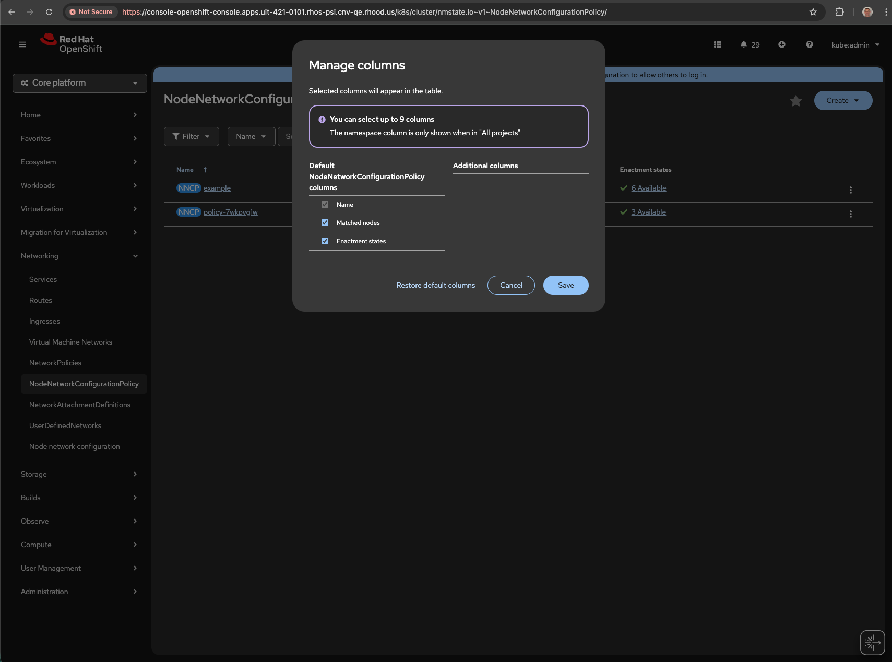Click the quick create plus icon
The width and height of the screenshot is (892, 662).
pyautogui.click(x=782, y=45)
